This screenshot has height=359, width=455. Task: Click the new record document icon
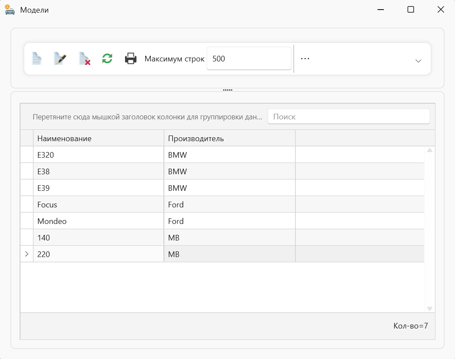pyautogui.click(x=37, y=58)
